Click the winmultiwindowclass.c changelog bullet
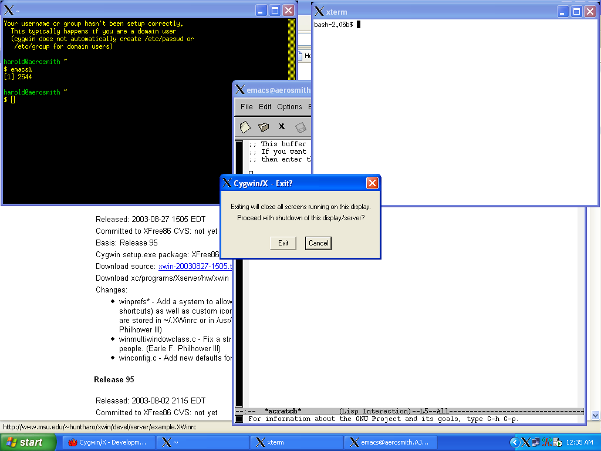601x451 pixels. (x=175, y=344)
